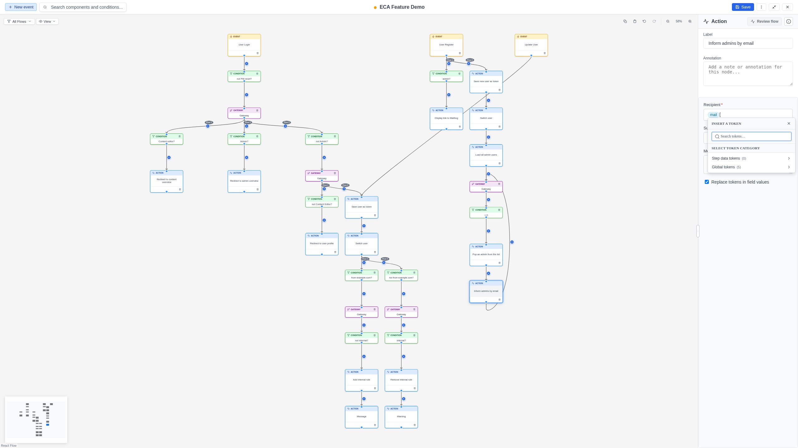
Task: Delete the 'not PW reset?' condition node
Action: pyautogui.click(x=257, y=74)
